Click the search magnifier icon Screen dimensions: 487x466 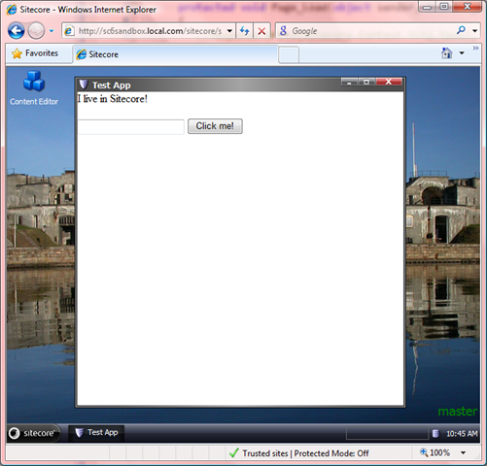[461, 30]
